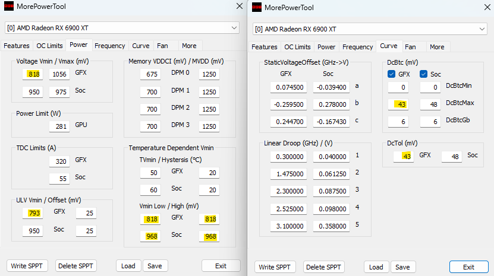Click Write SPPT in right window
494x276 pixels.
[x=275, y=267]
